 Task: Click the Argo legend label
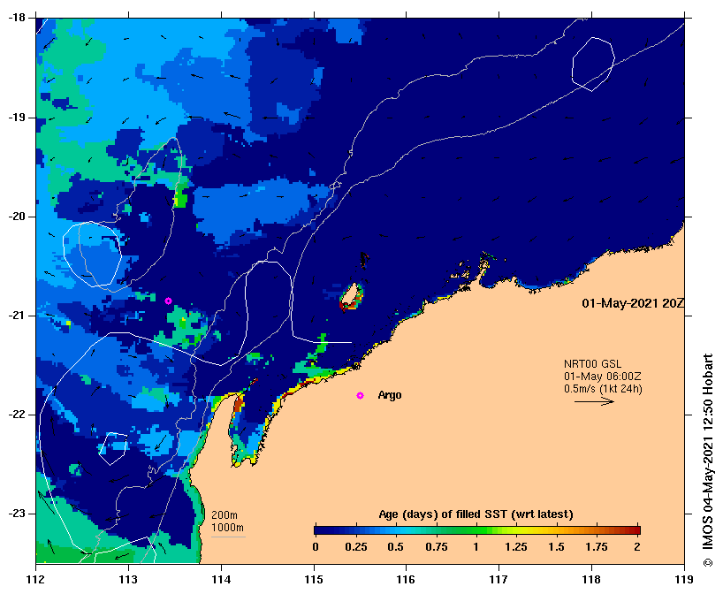pyautogui.click(x=390, y=395)
